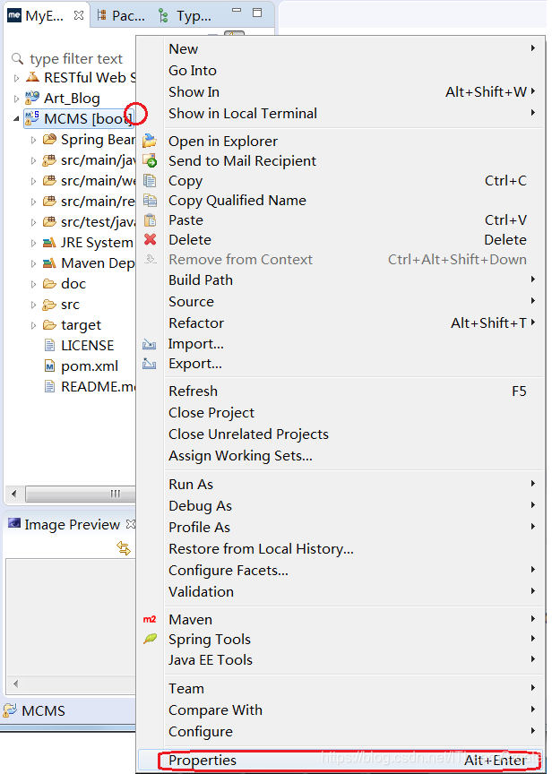This screenshot has height=774, width=552.
Task: Maximize the explorer view panel
Action: coord(257,13)
